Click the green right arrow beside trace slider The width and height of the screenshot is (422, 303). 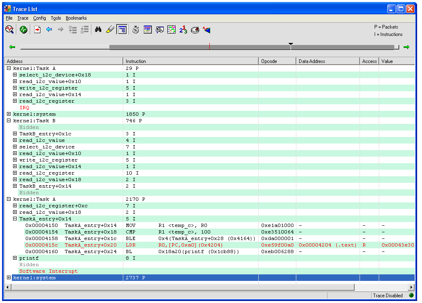coord(406,47)
